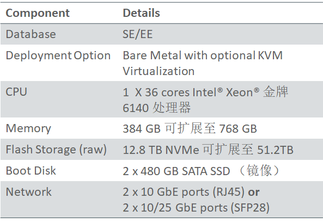This screenshot has width=323, height=223.
Task: Select the Deployment Option label
Action: click(58, 55)
